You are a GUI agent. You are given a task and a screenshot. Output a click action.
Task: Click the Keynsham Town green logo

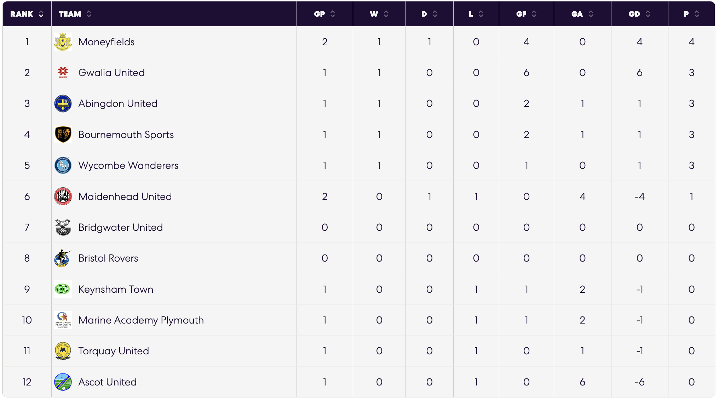coord(63,289)
